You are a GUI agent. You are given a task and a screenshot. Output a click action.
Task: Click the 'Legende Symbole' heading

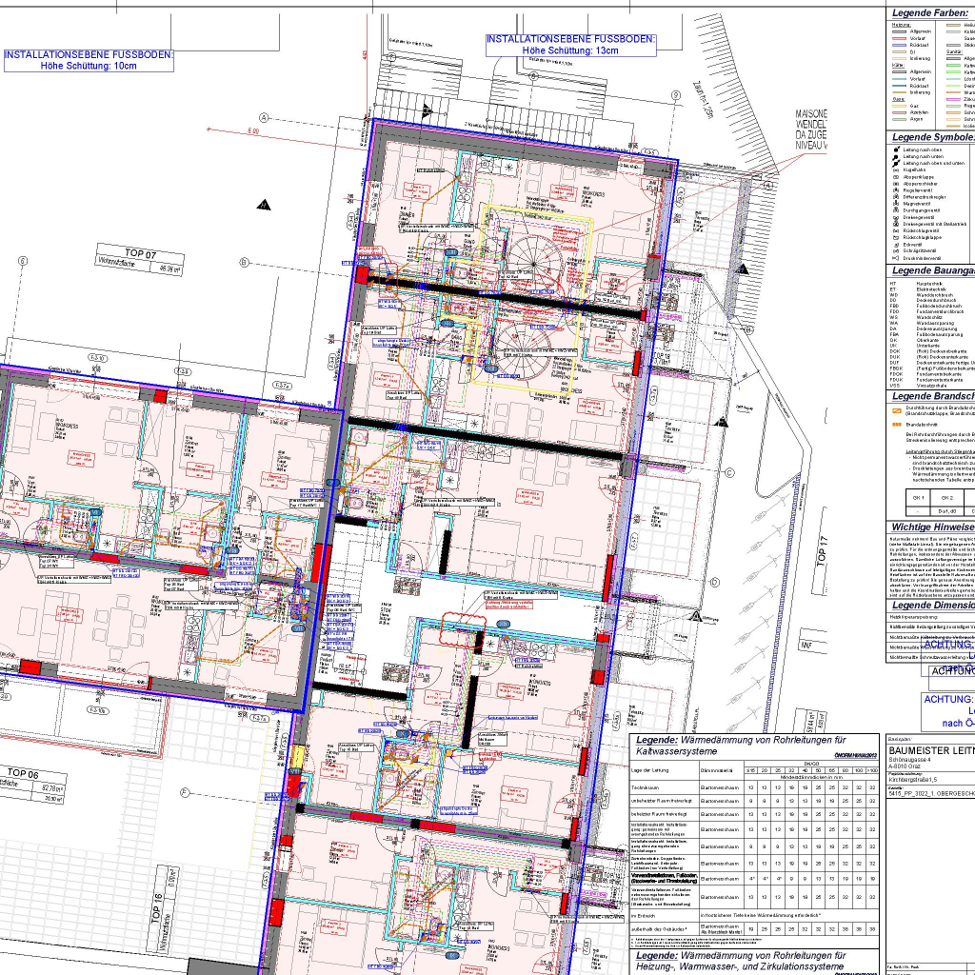(x=932, y=137)
